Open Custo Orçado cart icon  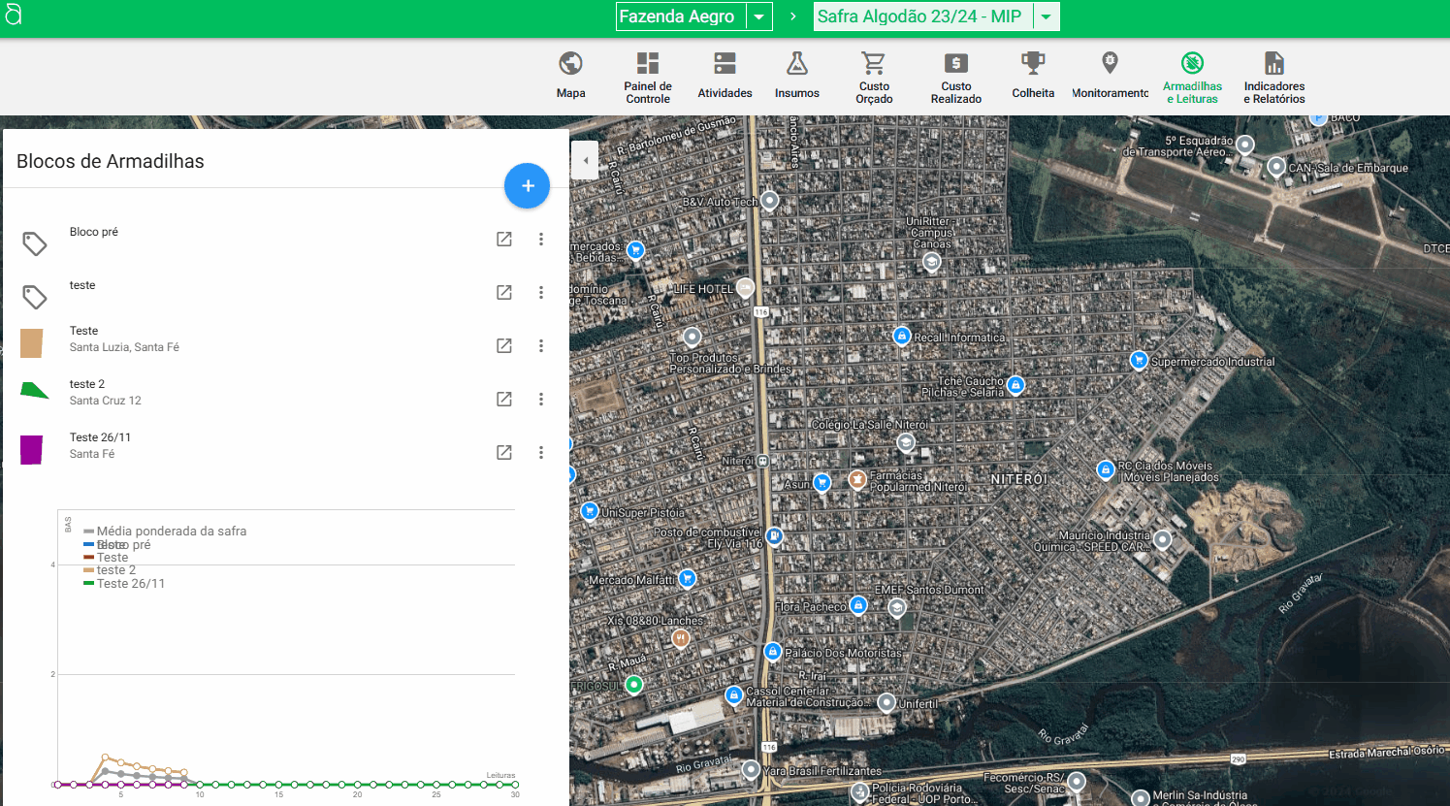pyautogui.click(x=873, y=64)
